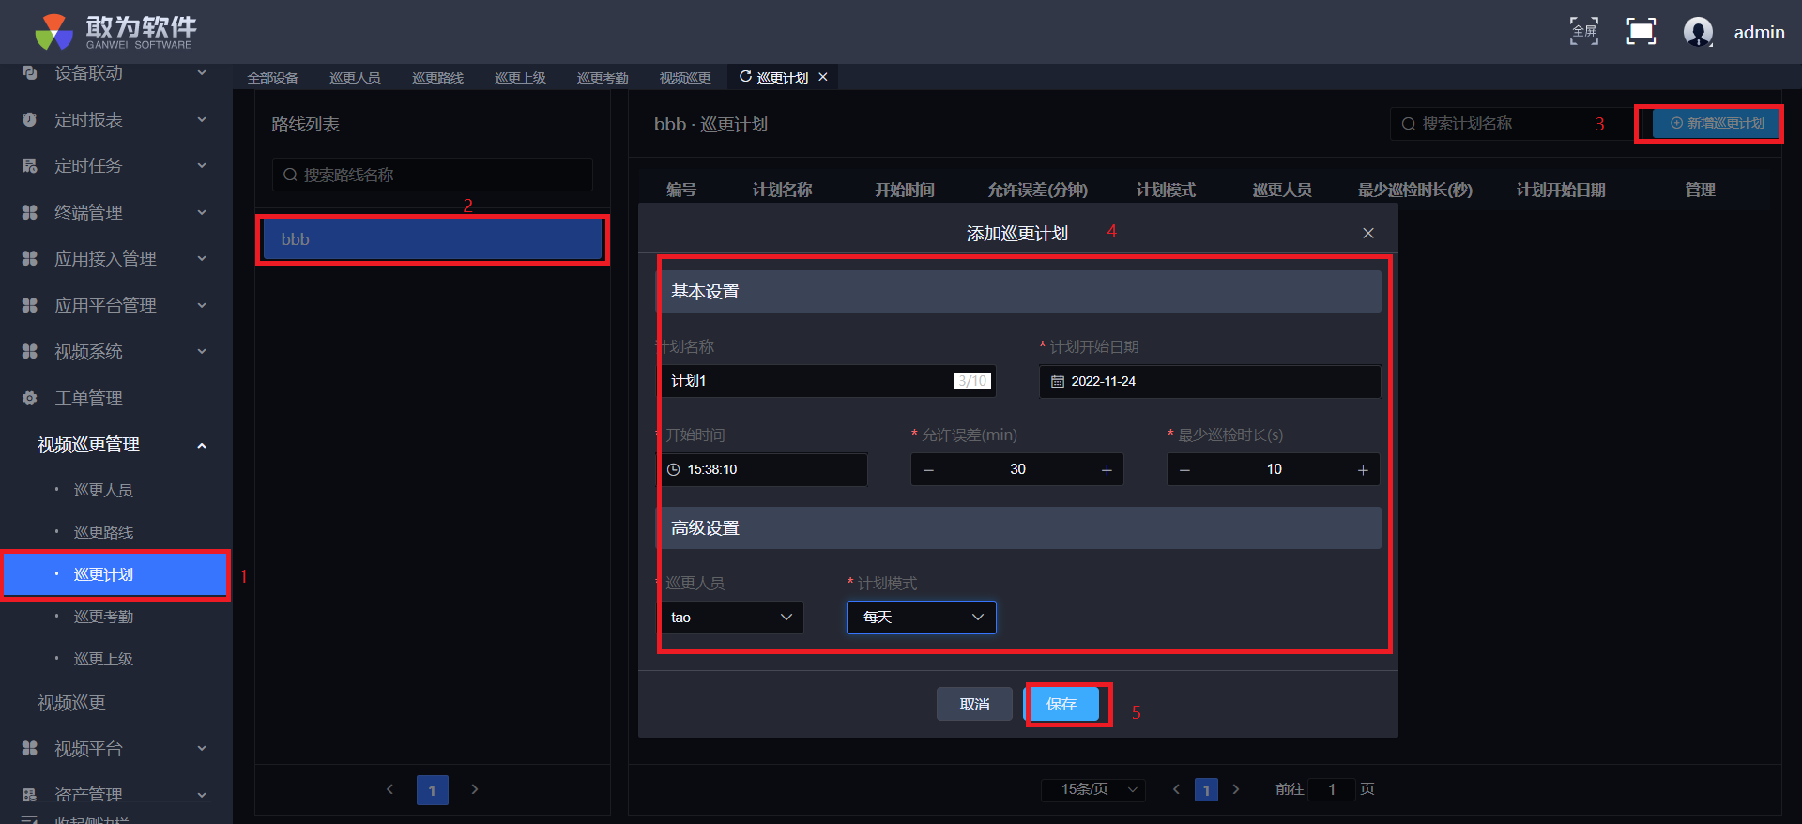Switch to the 全部设备 tab

(x=273, y=78)
